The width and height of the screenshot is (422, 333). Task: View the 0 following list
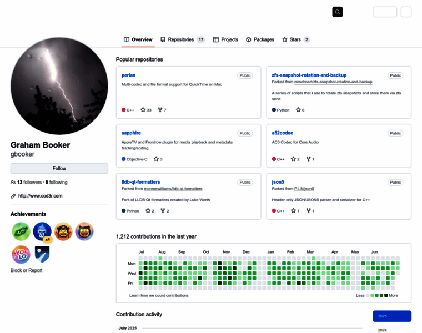point(56,183)
